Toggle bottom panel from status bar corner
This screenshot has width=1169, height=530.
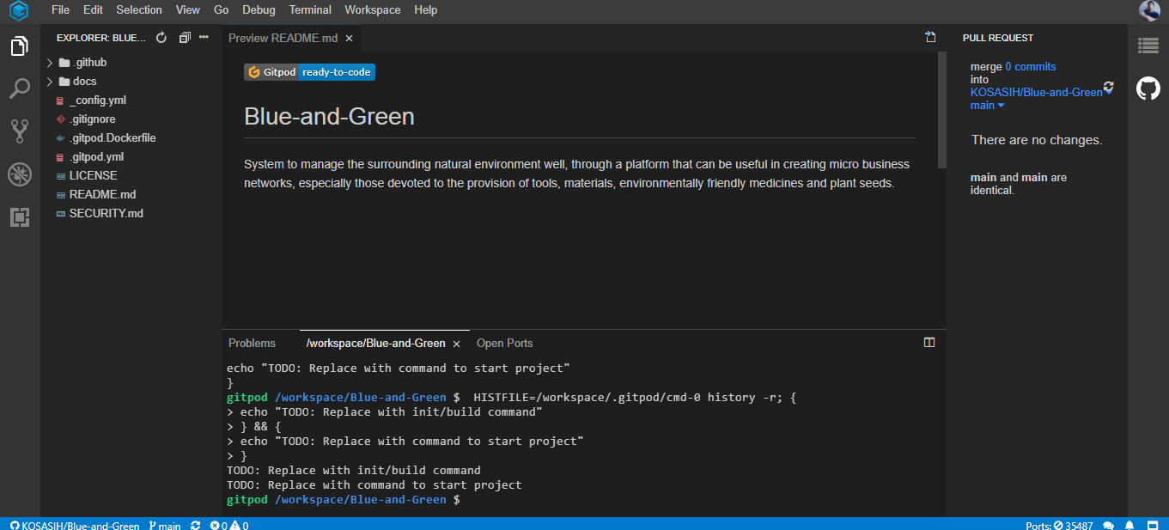1153,525
